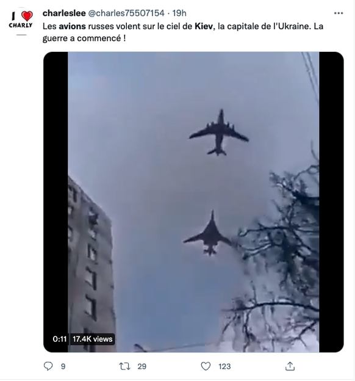
Task: Click the like count 123
Action: click(224, 366)
